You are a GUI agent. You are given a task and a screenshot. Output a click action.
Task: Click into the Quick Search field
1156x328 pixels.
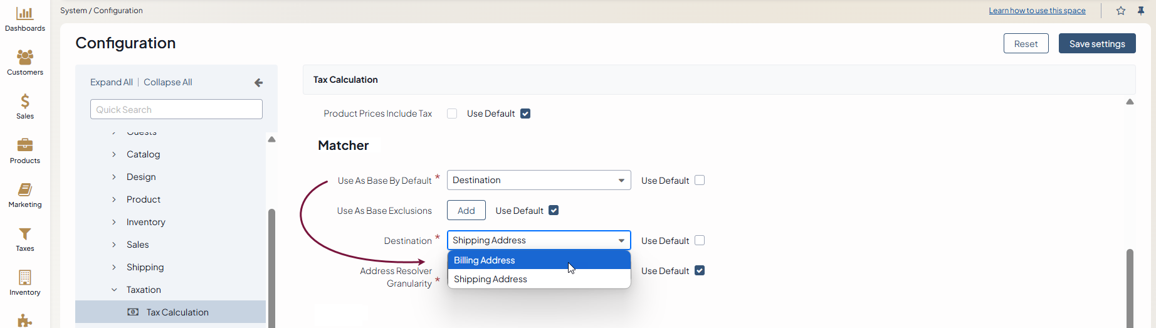point(176,110)
